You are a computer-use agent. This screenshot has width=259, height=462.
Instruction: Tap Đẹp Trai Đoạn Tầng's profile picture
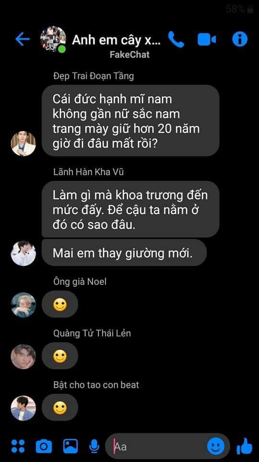click(24, 143)
